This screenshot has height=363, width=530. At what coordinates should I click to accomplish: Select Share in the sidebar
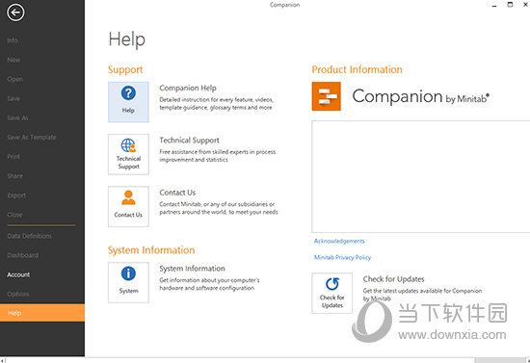click(14, 176)
